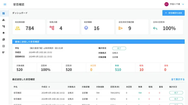Click the 100% overall response rate value
188x105 pixels.
(169, 28)
